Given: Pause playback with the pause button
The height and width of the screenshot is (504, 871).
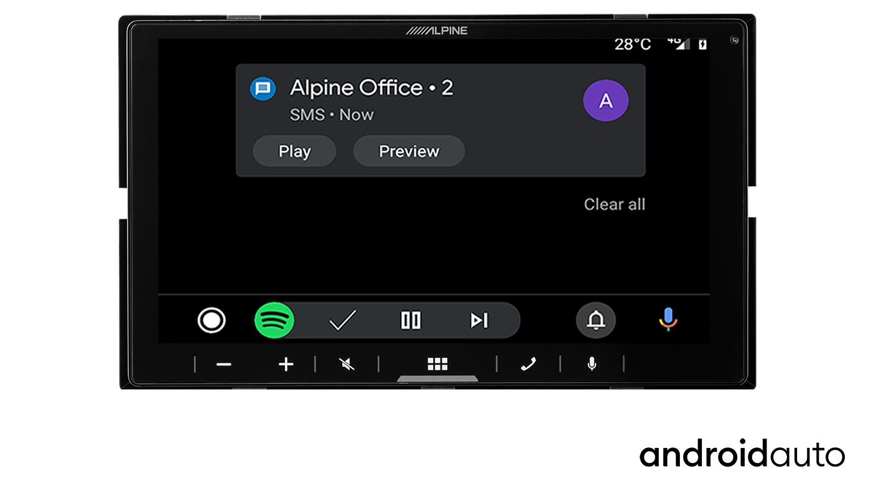Looking at the screenshot, I should (x=411, y=320).
